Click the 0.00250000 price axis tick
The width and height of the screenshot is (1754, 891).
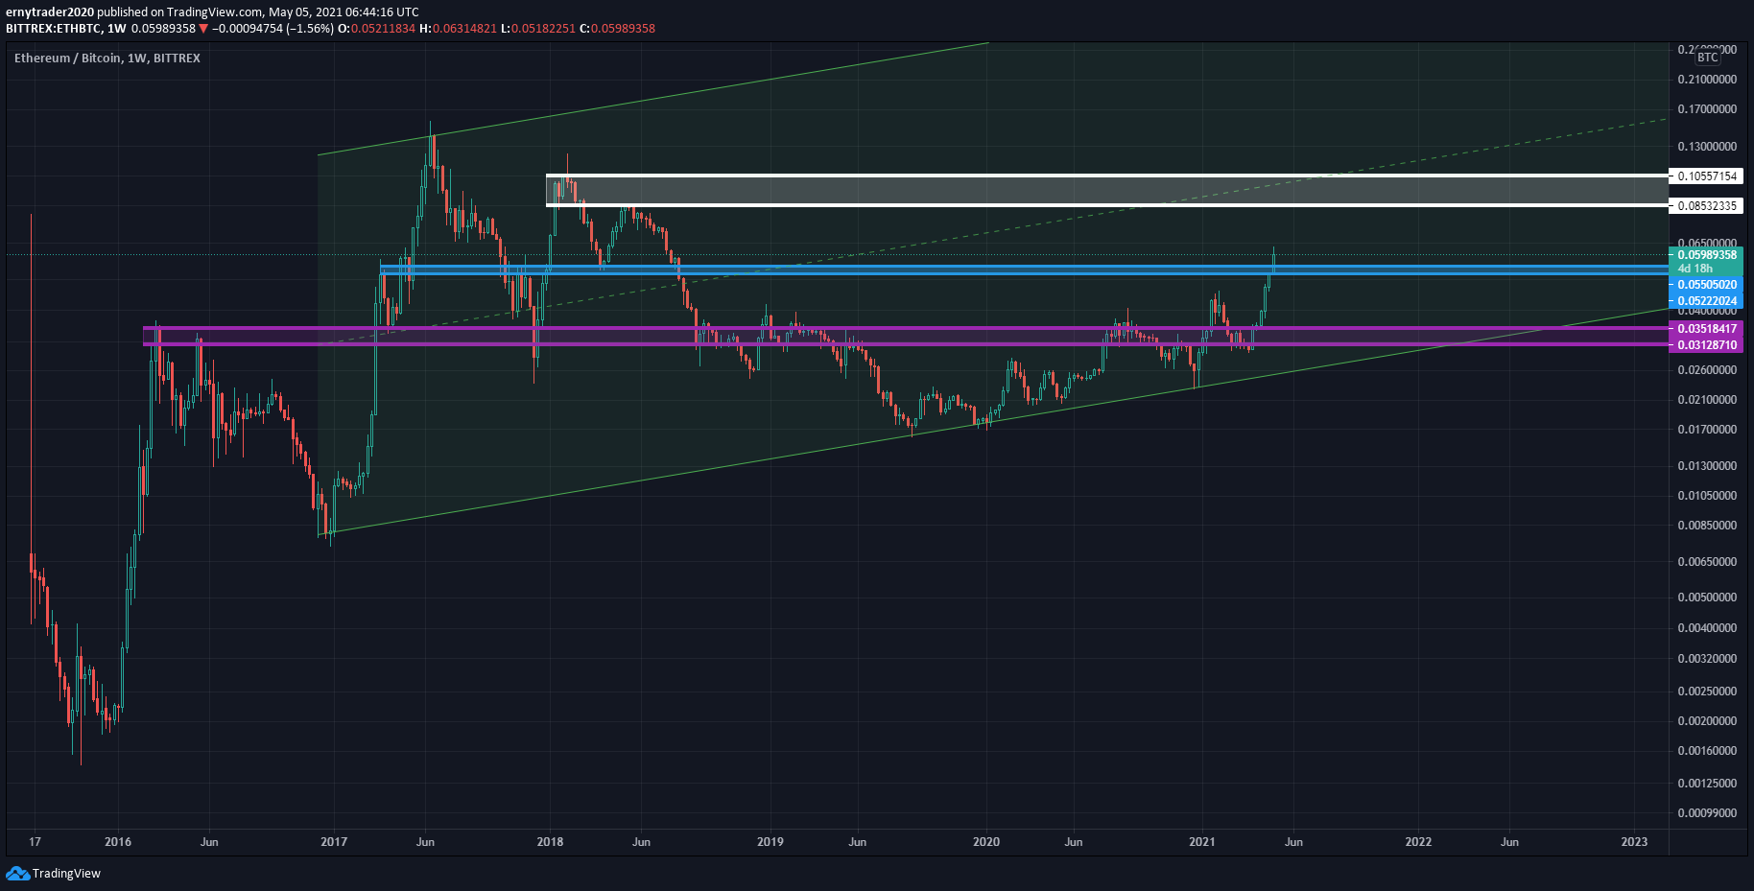(x=1707, y=692)
